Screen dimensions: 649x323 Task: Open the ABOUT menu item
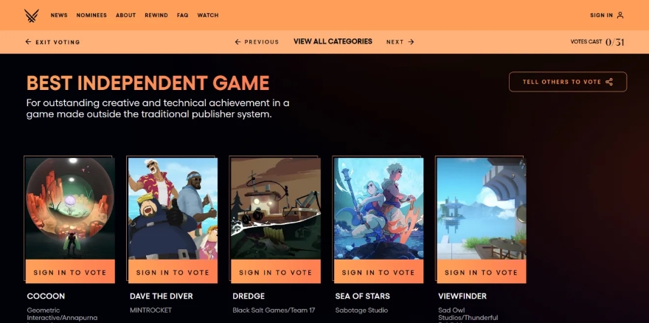[126, 15]
